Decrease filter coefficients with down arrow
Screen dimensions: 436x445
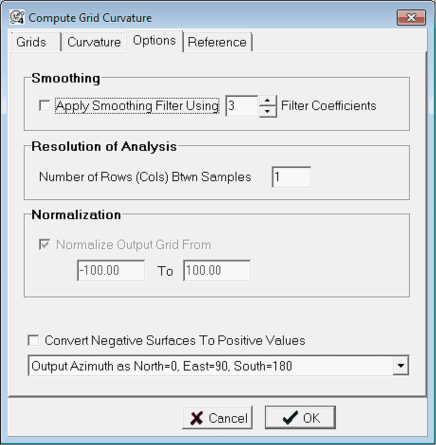[268, 111]
